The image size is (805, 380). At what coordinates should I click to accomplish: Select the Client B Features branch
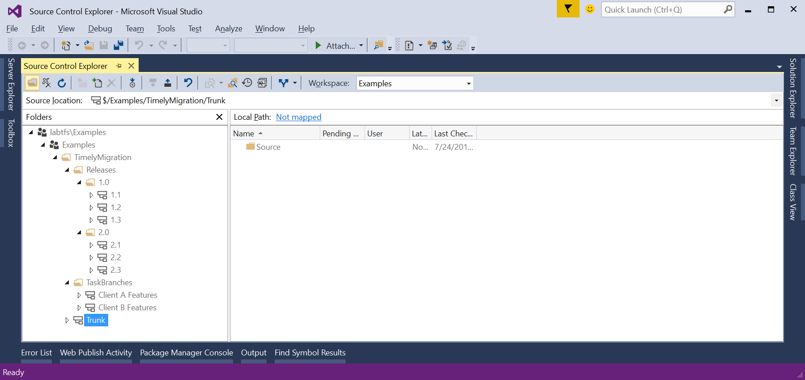click(127, 307)
